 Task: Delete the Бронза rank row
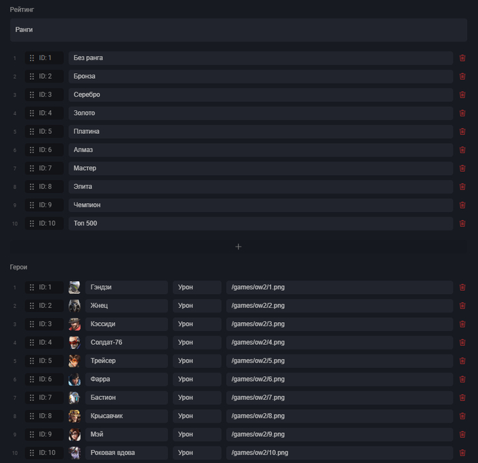pos(462,76)
